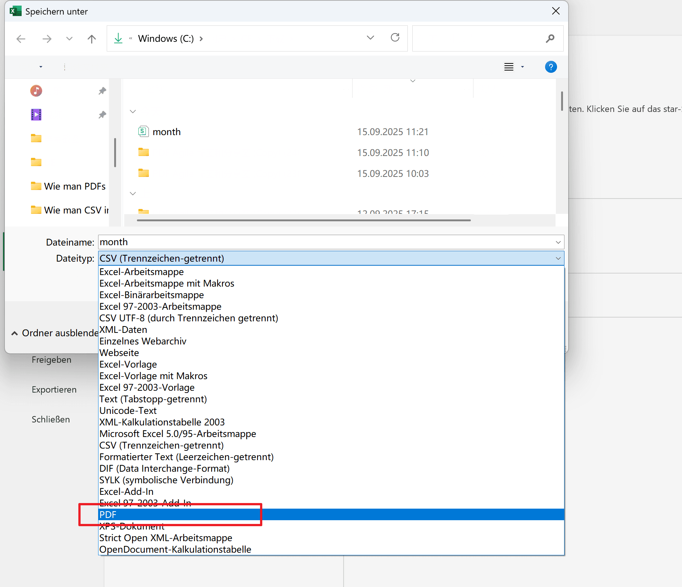Open the blue help icon
The height and width of the screenshot is (587, 682).
point(551,67)
